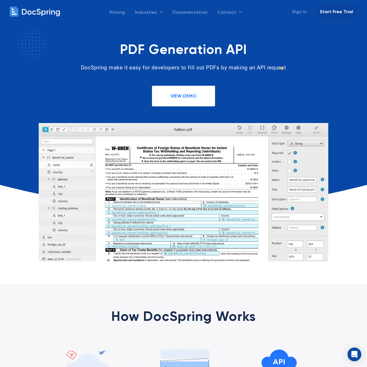Screen dimensions: 367x367
Task: Open the Data Type String dropdown
Action: 306,143
